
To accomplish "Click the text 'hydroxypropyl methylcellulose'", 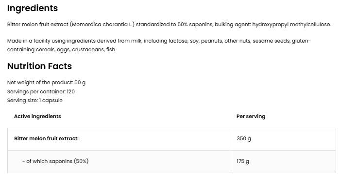I will click(x=291, y=24).
